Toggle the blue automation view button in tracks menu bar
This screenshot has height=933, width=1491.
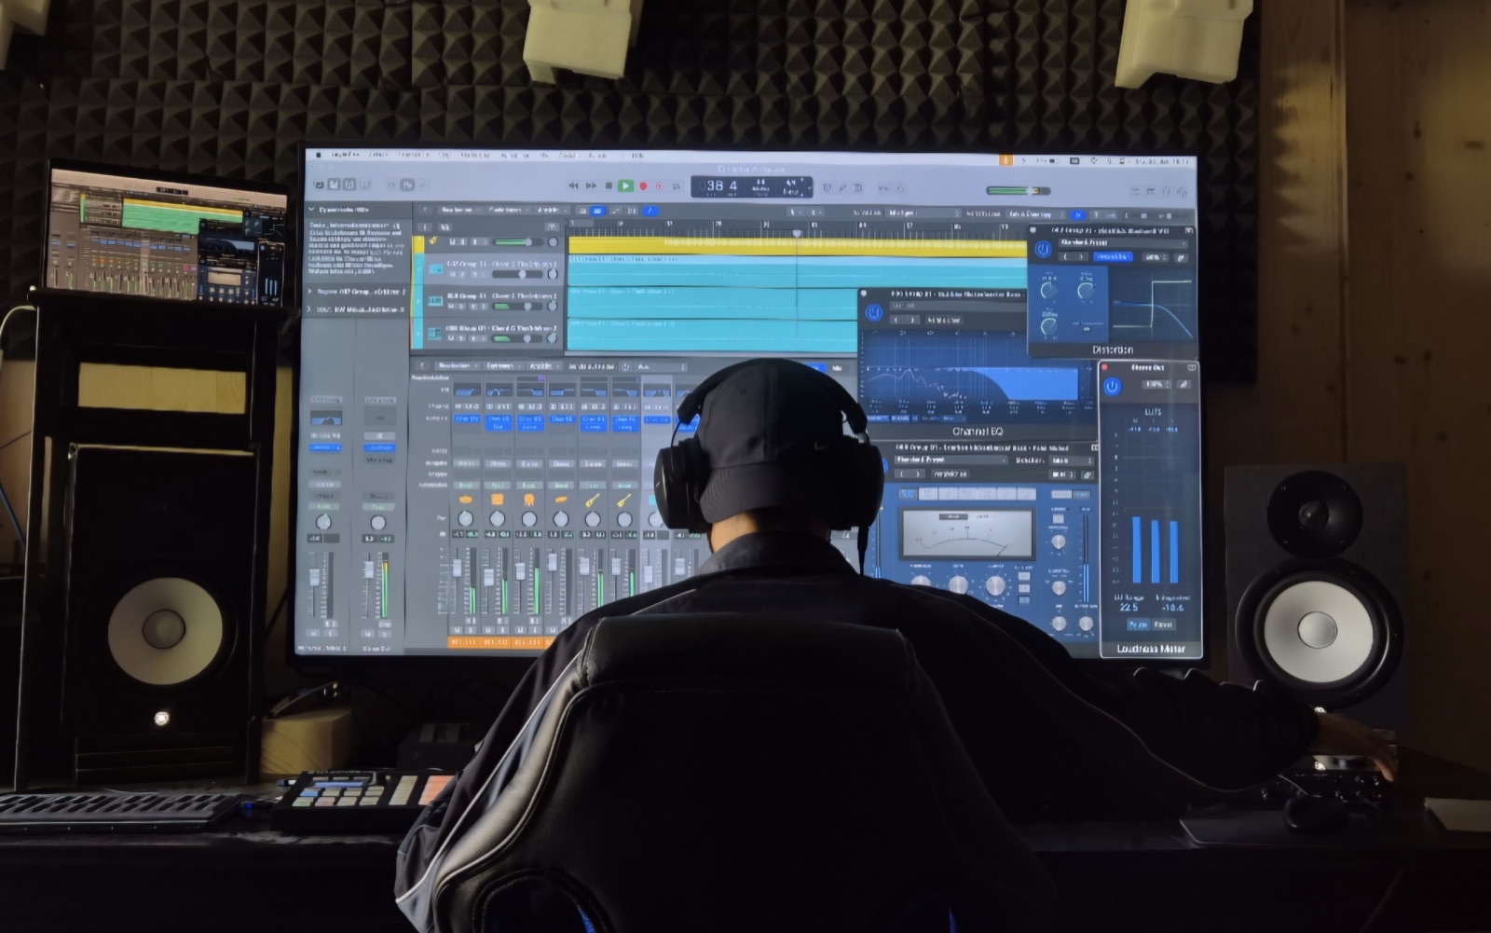(597, 211)
